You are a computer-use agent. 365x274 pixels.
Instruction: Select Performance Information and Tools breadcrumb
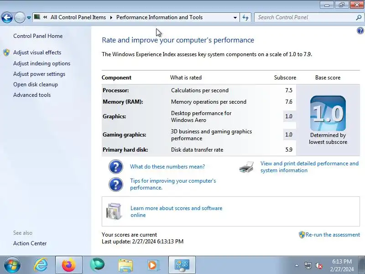159,17
